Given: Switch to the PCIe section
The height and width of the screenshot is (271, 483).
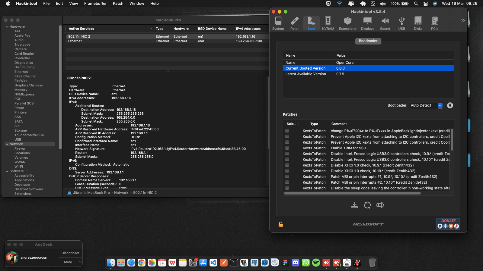Looking at the screenshot, I should click(x=435, y=23).
